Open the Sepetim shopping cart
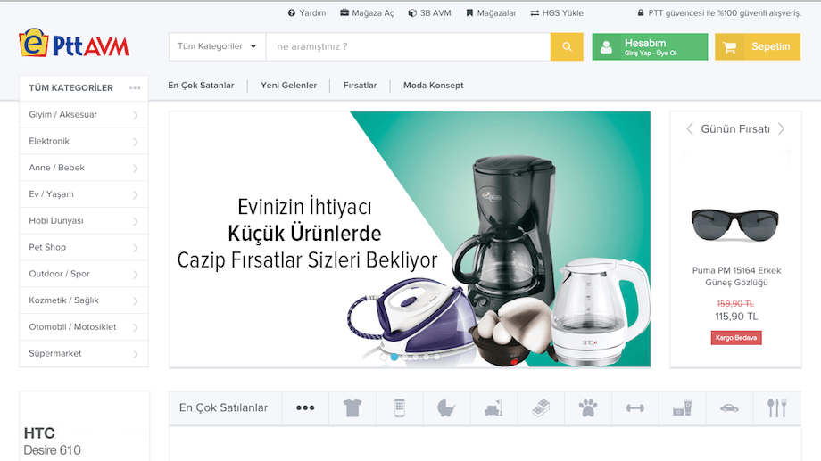 coord(757,46)
